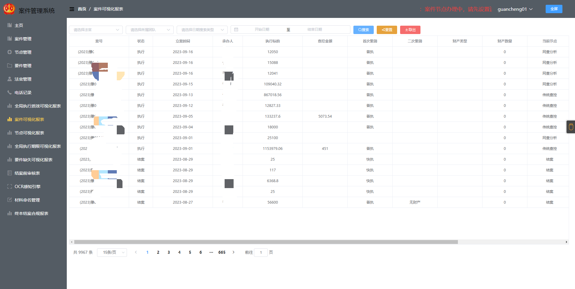575x289 pixels.
Task: Click the 首页 breadcrumb link
Action: [x=82, y=9]
